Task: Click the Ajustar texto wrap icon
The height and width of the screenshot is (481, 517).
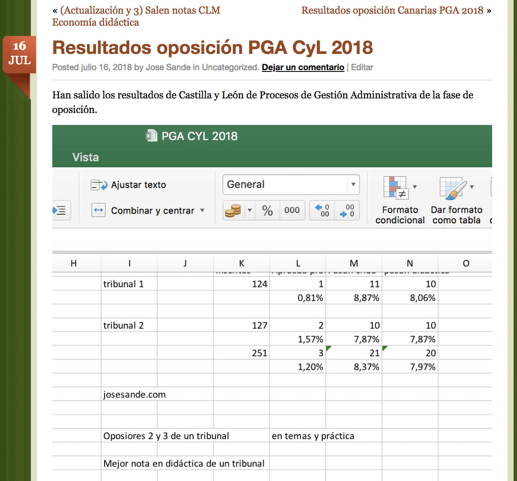Action: pyautogui.click(x=99, y=185)
